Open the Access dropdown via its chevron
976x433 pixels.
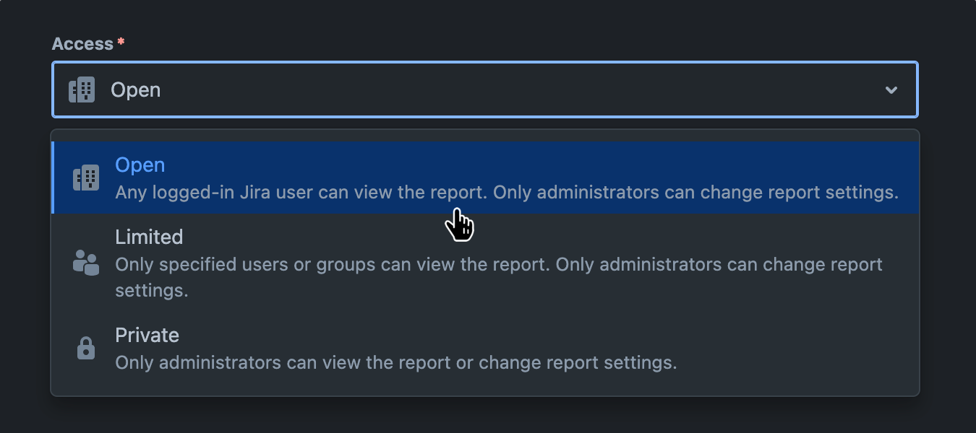click(891, 89)
